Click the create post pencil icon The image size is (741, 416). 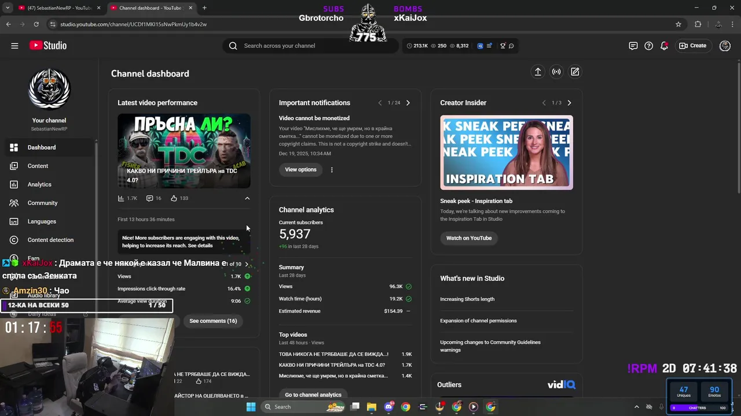tap(575, 72)
